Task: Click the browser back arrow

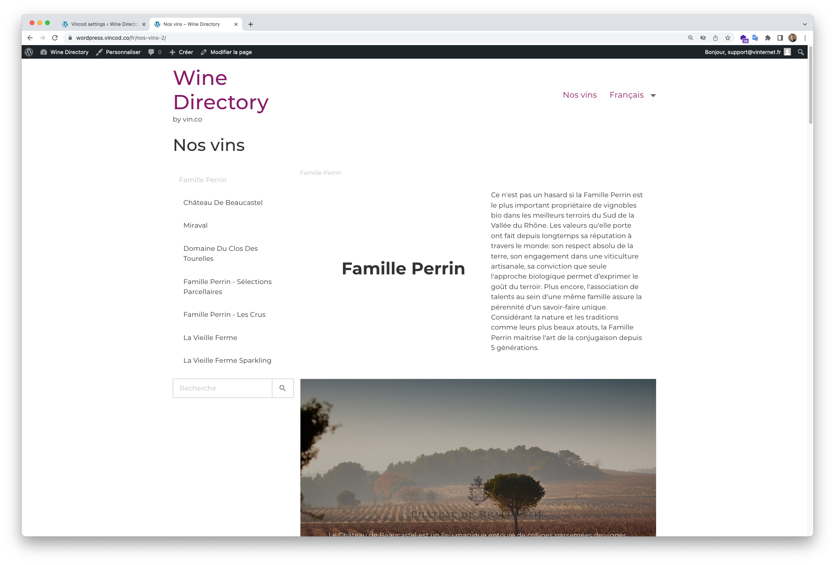Action: pyautogui.click(x=30, y=38)
